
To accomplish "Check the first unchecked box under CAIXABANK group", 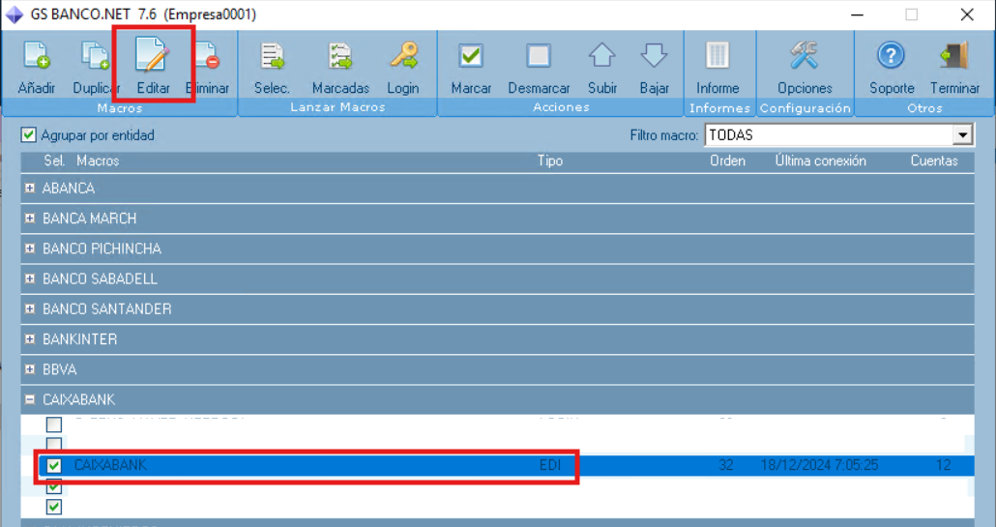I will 54,425.
